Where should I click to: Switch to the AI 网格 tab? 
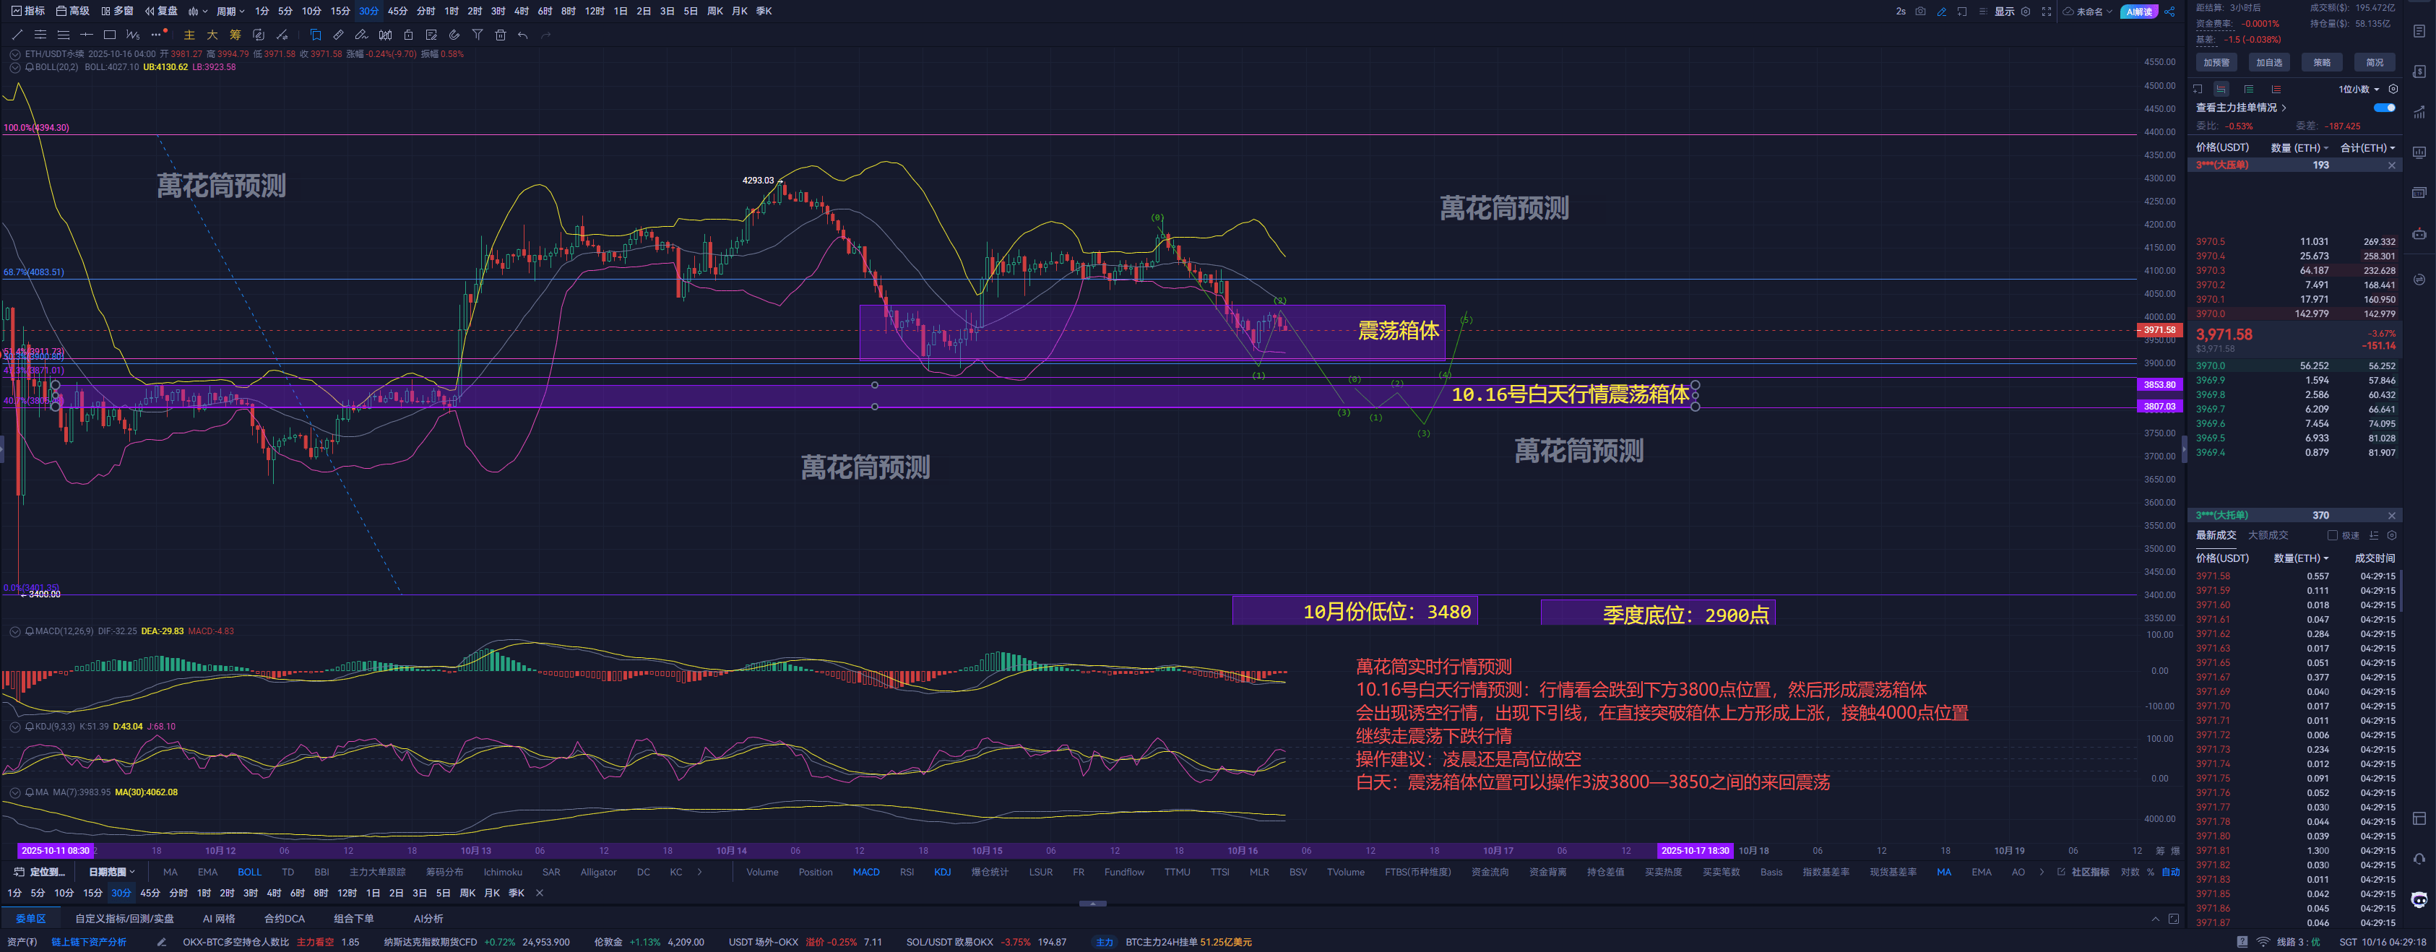[218, 918]
